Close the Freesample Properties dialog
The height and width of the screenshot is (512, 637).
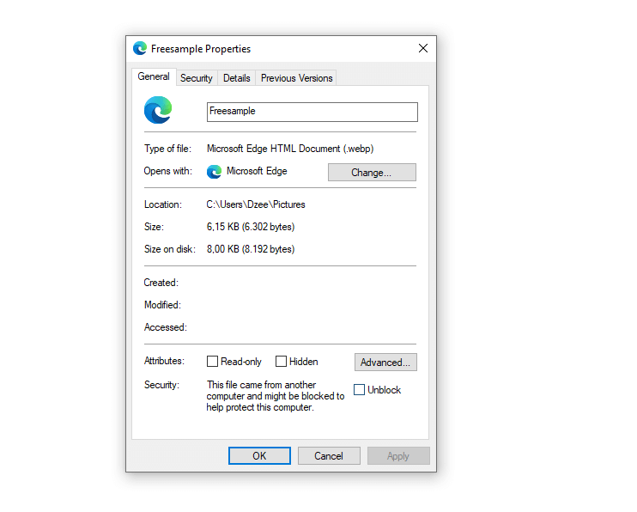pos(423,48)
